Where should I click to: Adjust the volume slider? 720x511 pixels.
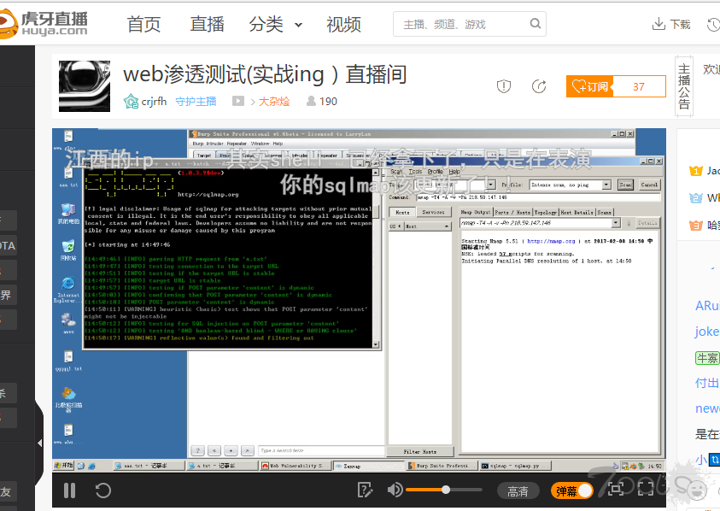pyautogui.click(x=445, y=490)
